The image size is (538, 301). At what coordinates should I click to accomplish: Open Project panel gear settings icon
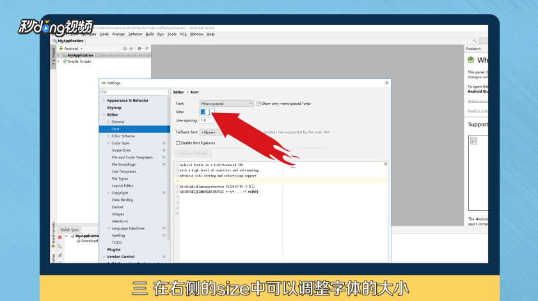(139, 49)
